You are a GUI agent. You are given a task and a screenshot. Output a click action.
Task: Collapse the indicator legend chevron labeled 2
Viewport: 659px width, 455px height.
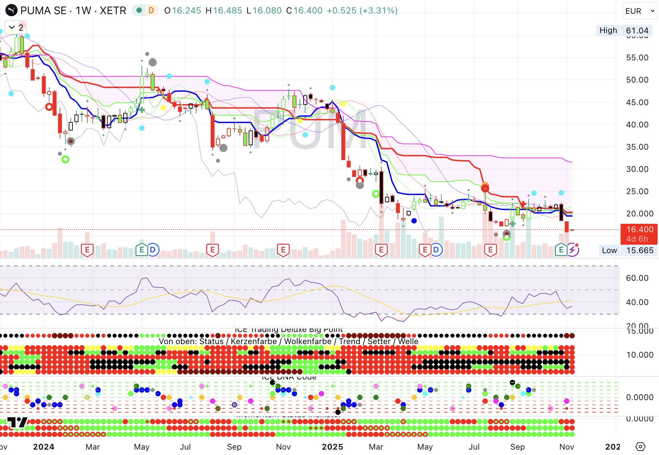click(x=12, y=27)
